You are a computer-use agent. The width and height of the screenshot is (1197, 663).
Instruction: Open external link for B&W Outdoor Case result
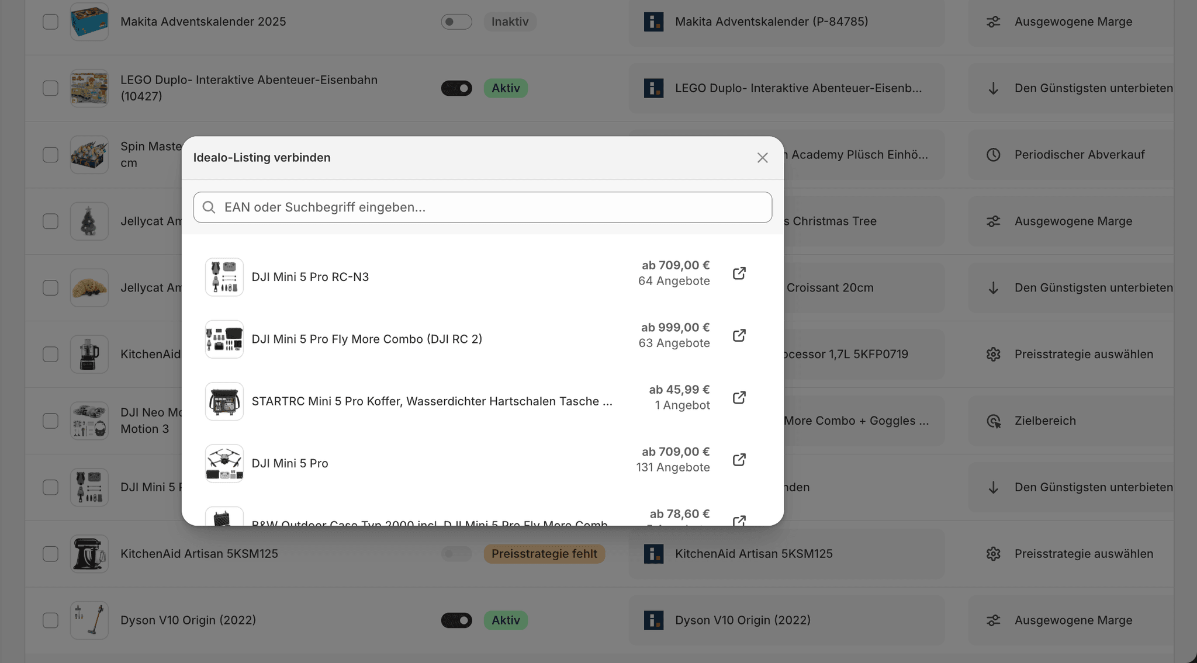pyautogui.click(x=739, y=520)
